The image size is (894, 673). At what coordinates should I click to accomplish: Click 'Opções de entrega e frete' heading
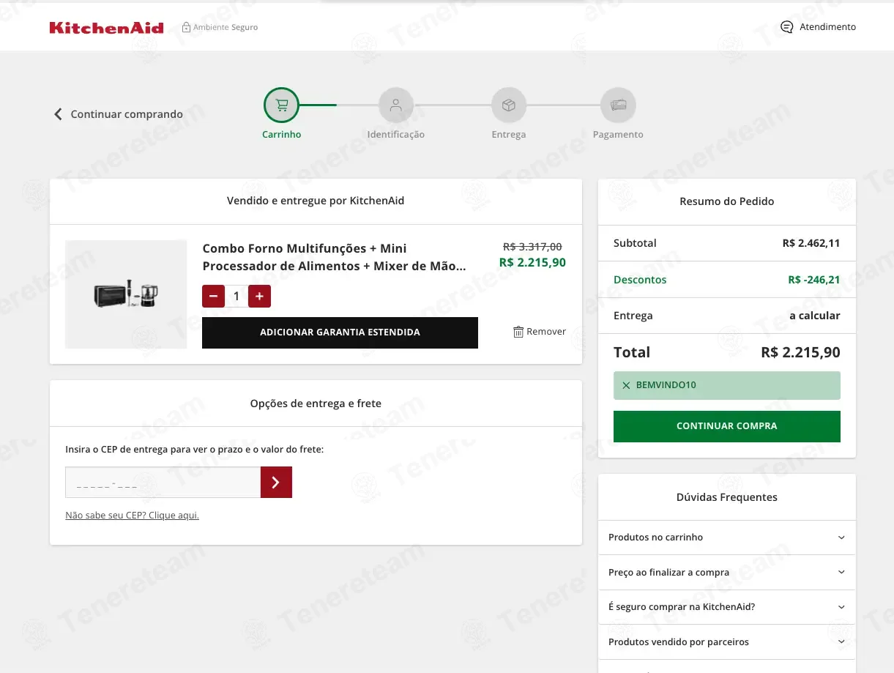click(x=316, y=404)
